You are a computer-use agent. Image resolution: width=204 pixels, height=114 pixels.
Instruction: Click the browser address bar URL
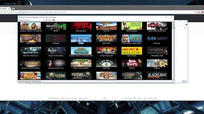click(x=40, y=12)
